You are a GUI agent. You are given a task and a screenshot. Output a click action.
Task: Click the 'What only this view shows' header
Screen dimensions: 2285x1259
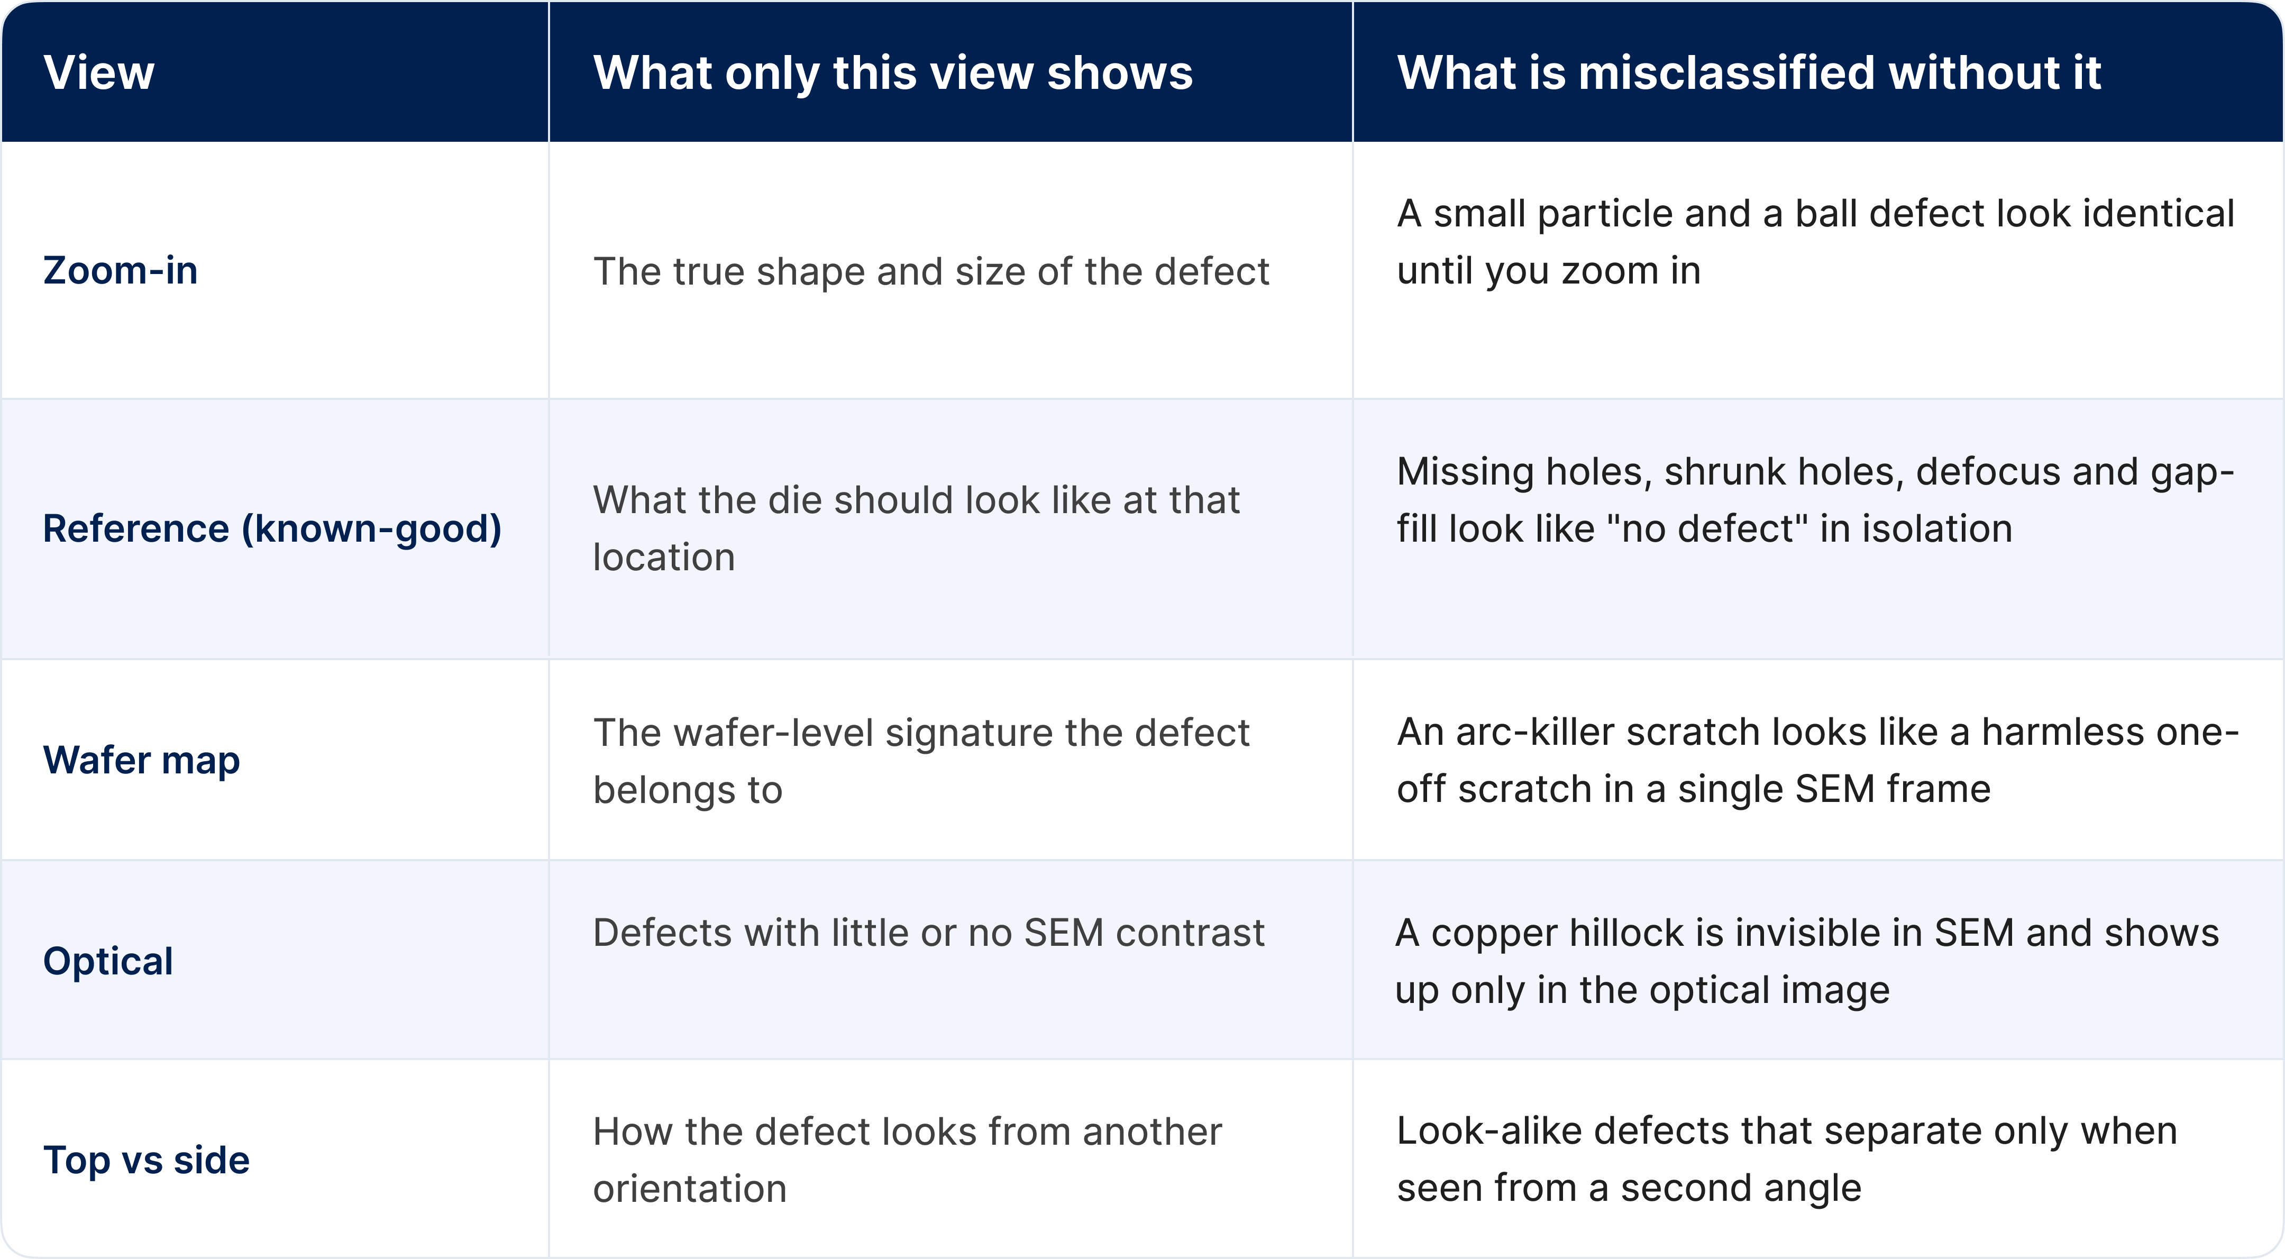892,72
